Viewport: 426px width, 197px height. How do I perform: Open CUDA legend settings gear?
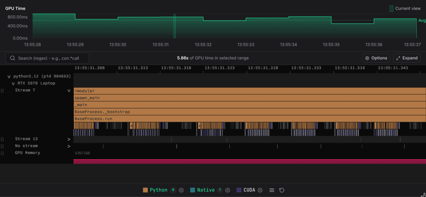click(260, 190)
